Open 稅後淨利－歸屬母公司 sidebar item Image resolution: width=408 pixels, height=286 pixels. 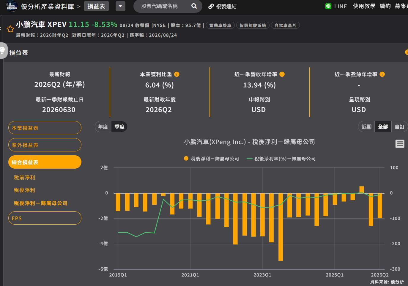(x=41, y=203)
